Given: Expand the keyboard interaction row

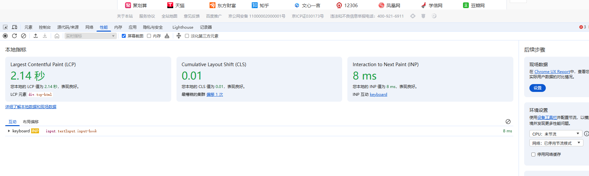Looking at the screenshot, I should point(9,131).
